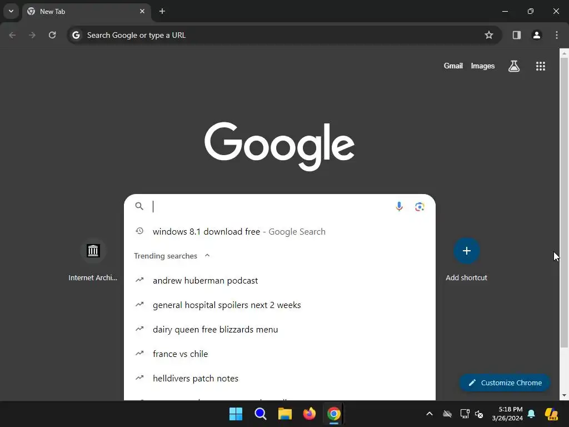Collapse the Trending searches section

click(207, 255)
